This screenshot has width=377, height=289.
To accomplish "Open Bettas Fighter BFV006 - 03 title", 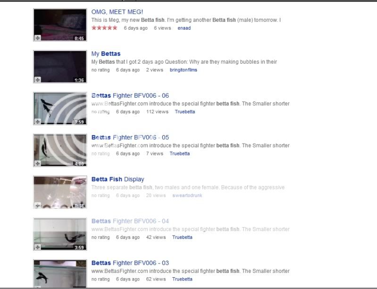I will pyautogui.click(x=130, y=263).
